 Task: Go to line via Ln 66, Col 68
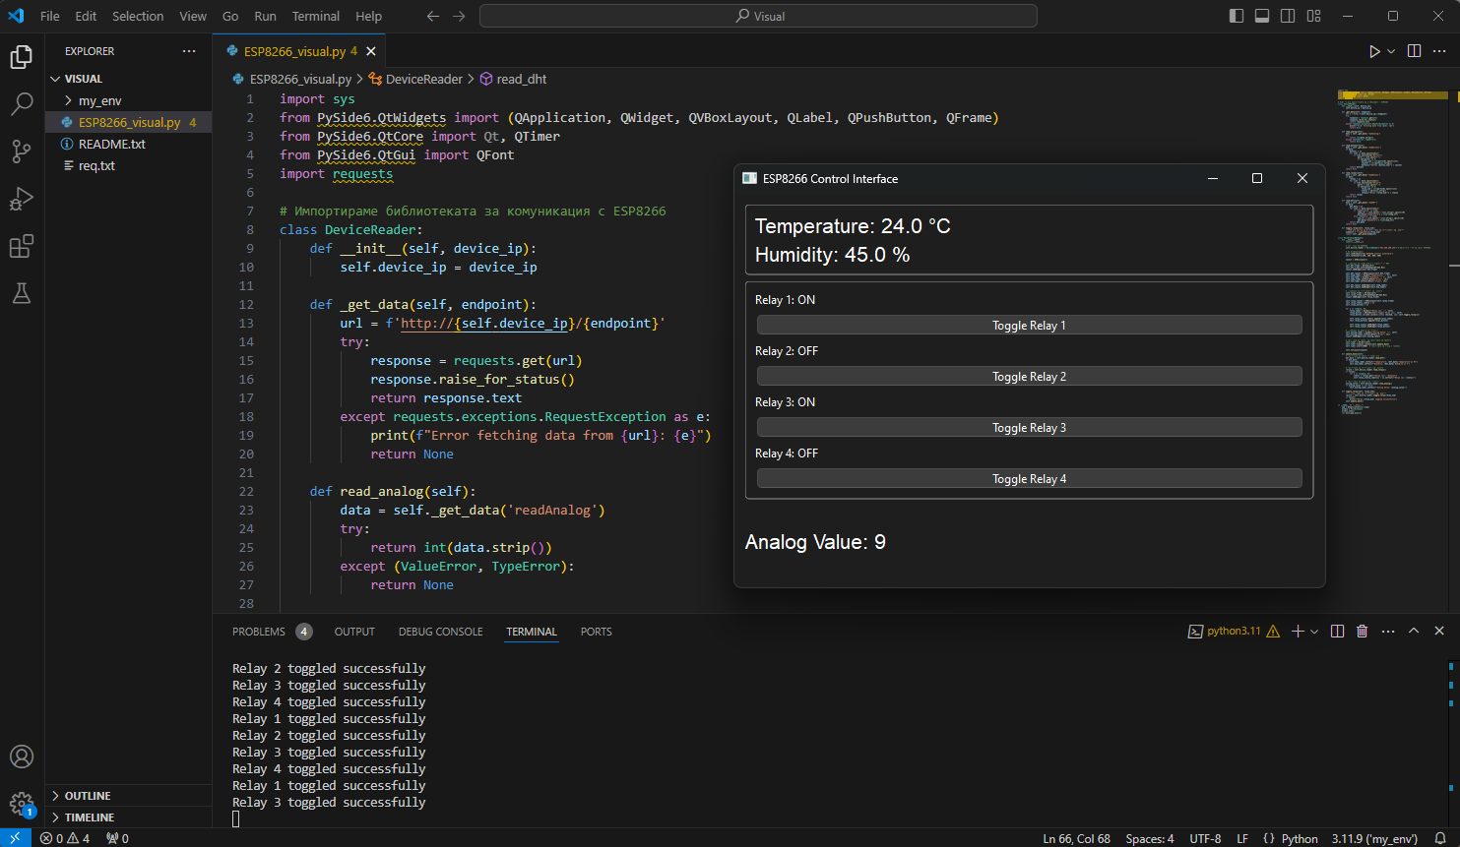[1076, 838]
